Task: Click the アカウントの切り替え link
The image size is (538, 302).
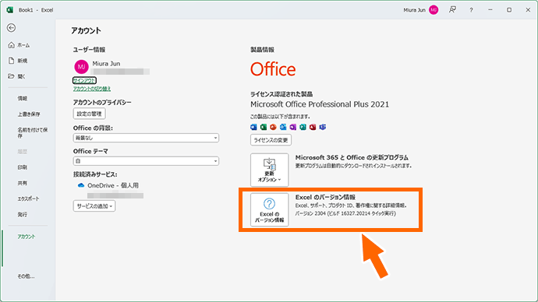Action: click(x=92, y=89)
